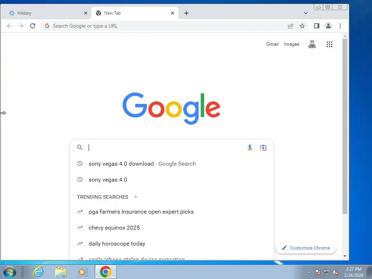Open the Chrome profile avatar

click(328, 26)
